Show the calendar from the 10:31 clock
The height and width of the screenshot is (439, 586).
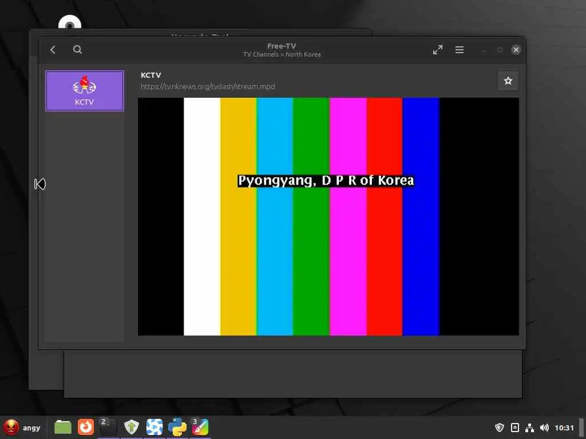pos(564,428)
